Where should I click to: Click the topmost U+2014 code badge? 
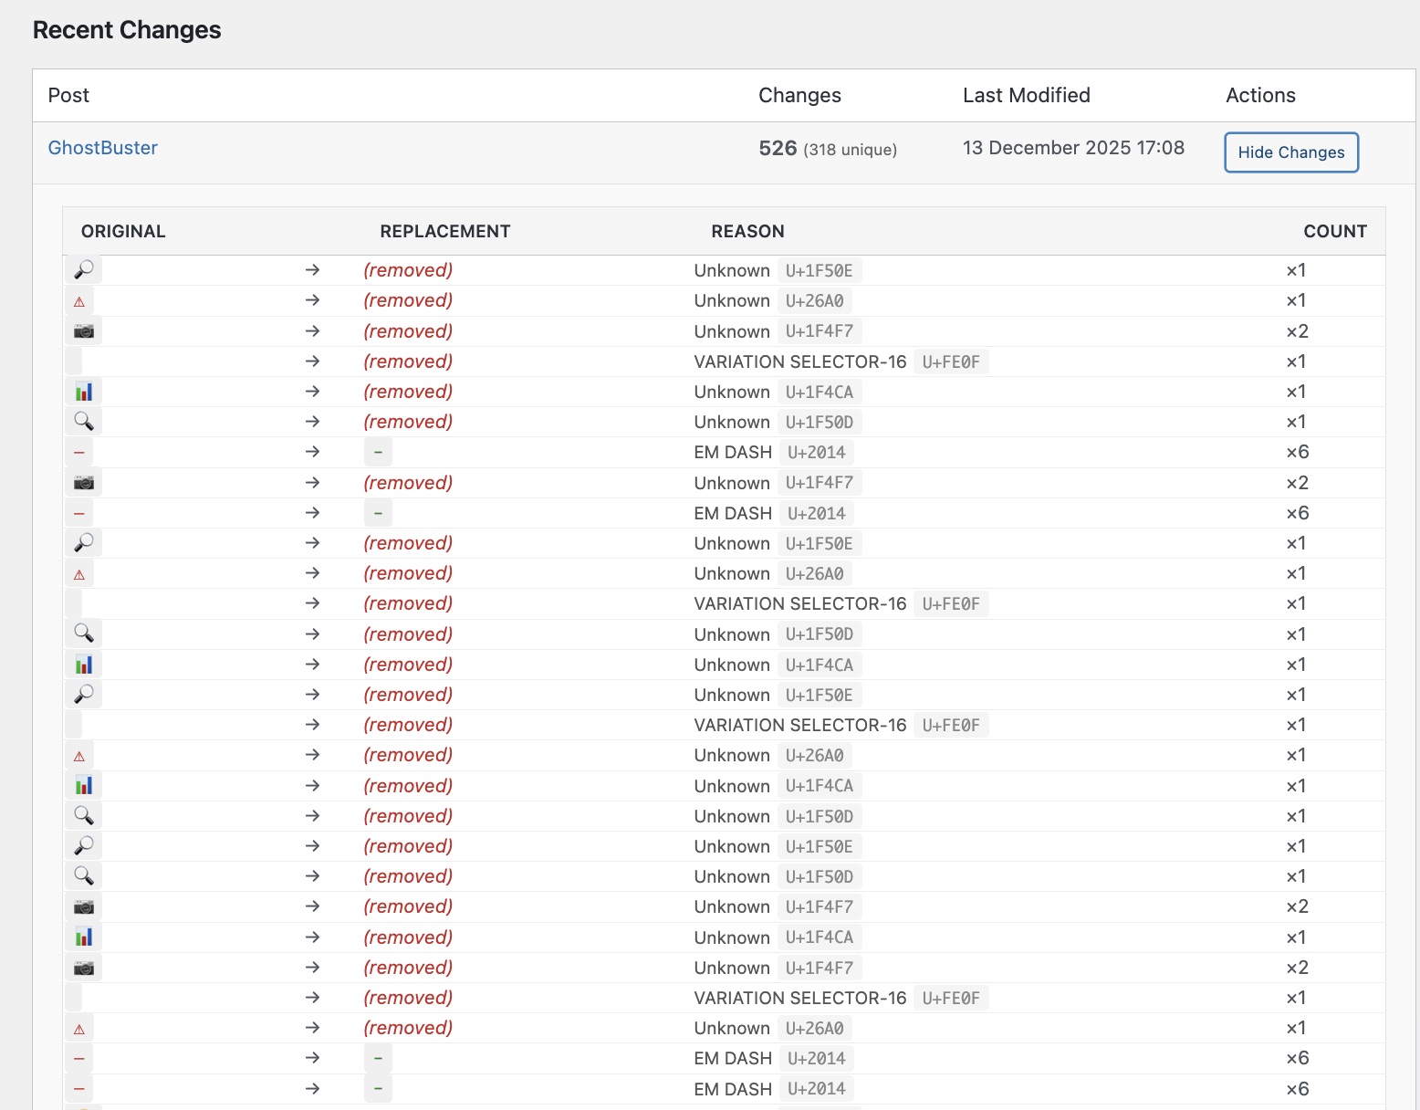(816, 453)
